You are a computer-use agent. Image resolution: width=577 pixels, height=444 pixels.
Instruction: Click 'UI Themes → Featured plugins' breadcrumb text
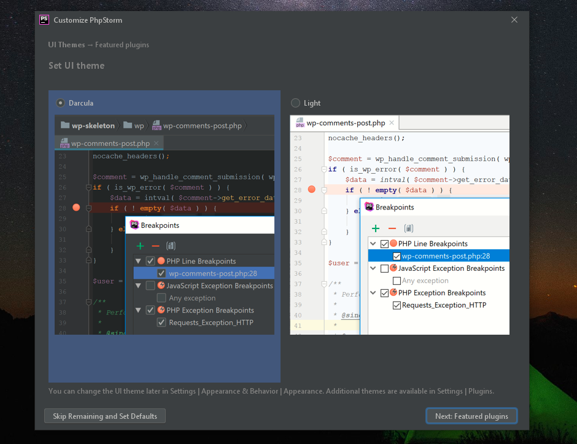click(99, 45)
